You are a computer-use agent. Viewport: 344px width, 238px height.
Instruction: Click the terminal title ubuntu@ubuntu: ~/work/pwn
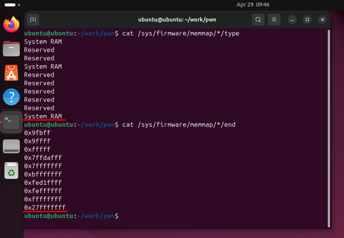click(x=177, y=20)
